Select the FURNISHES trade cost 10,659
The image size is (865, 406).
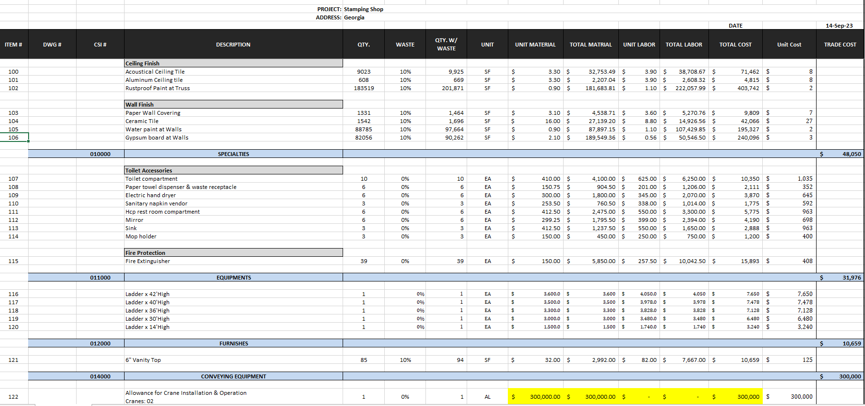(851, 344)
